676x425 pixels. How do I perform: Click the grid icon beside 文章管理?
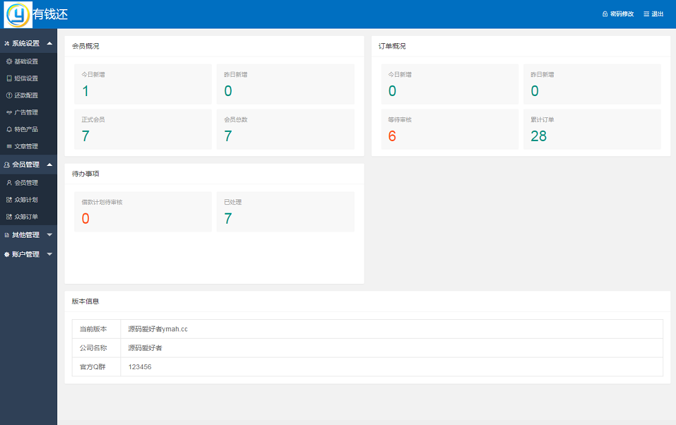9,147
